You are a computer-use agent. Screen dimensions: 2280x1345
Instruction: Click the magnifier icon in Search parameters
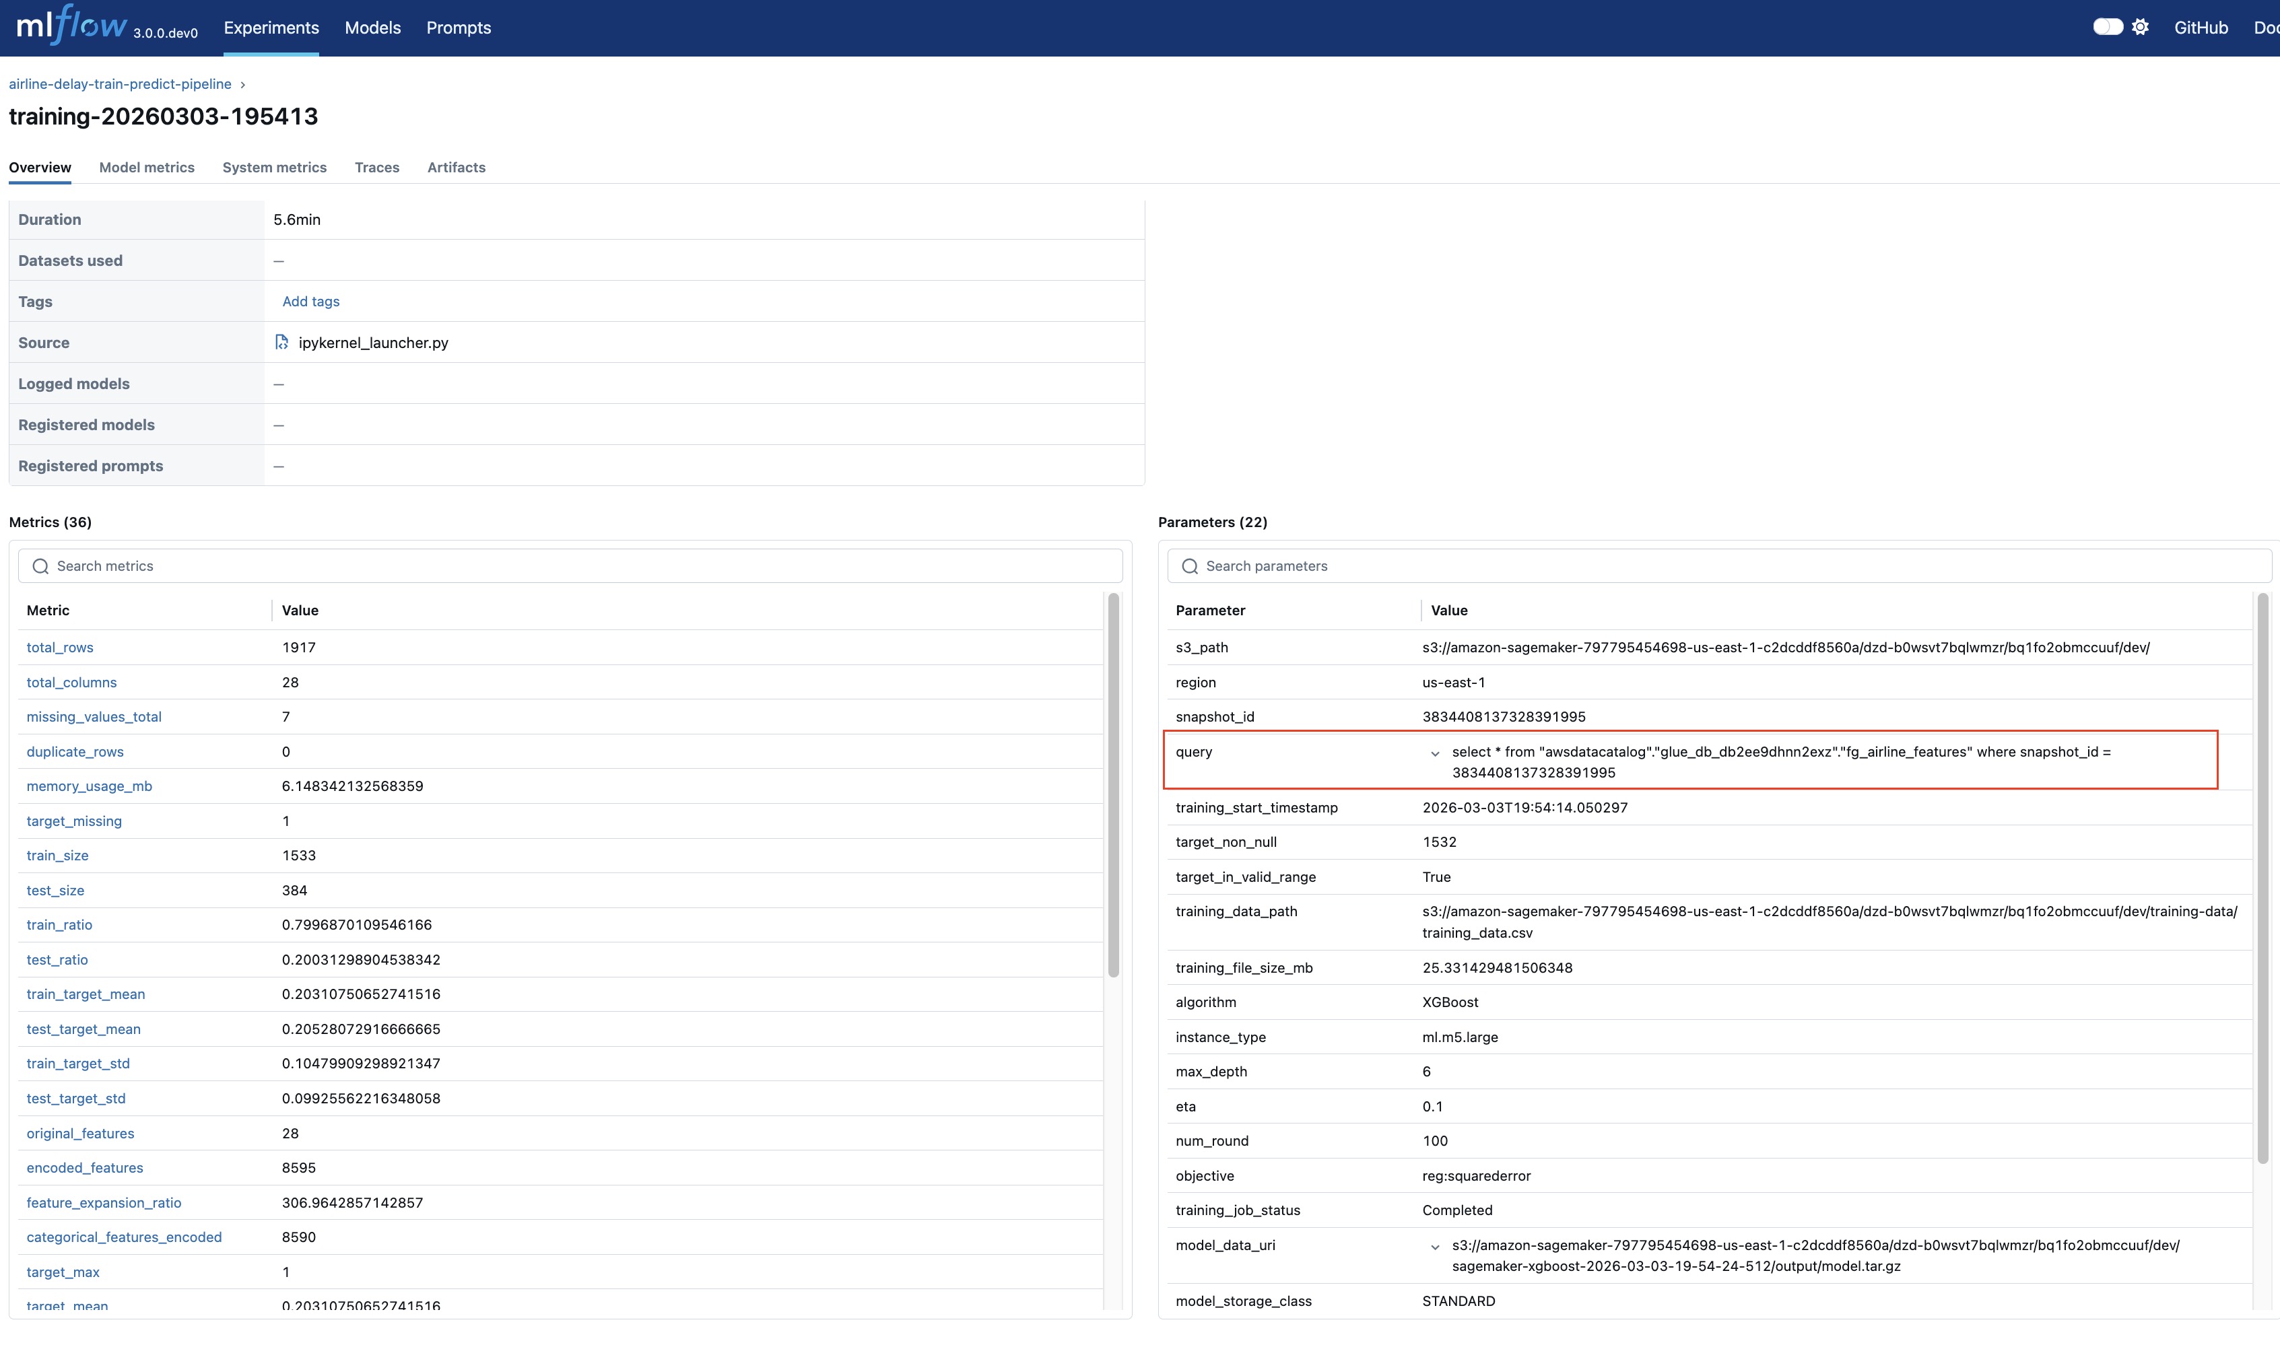tap(1189, 566)
